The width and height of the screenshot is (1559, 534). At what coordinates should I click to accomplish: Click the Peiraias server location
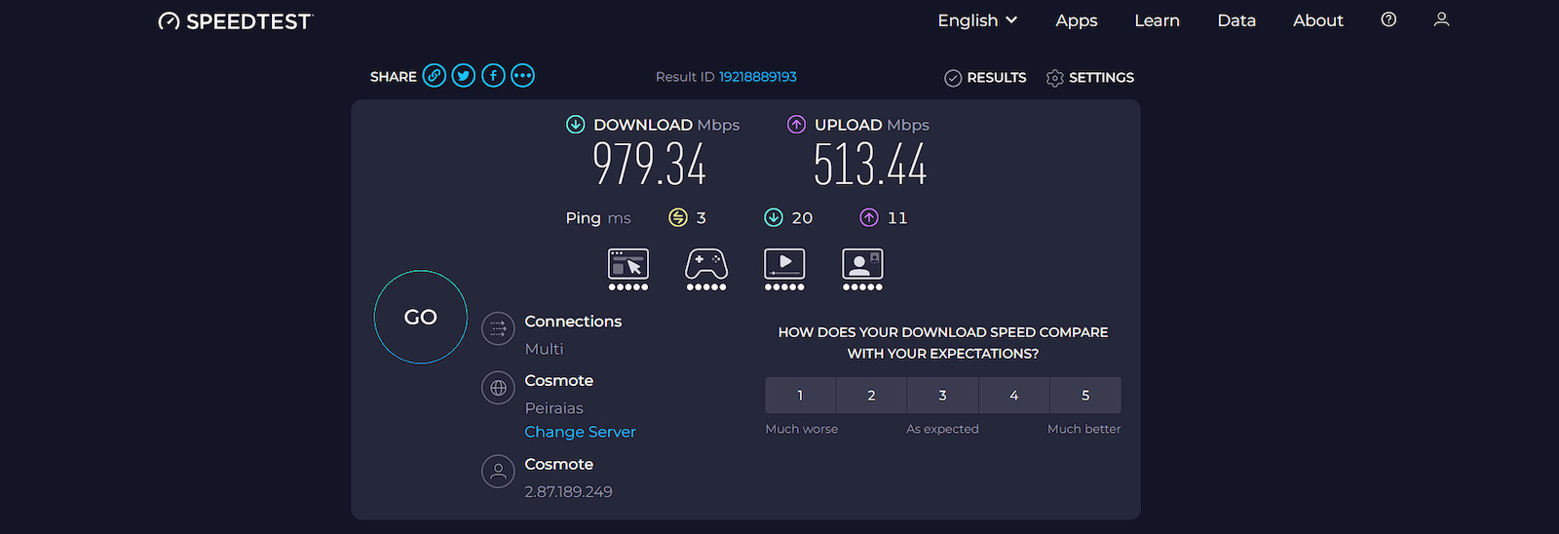click(x=553, y=408)
